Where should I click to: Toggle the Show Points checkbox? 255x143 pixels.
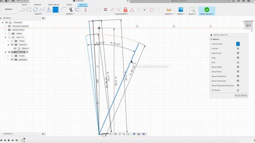coord(238,71)
